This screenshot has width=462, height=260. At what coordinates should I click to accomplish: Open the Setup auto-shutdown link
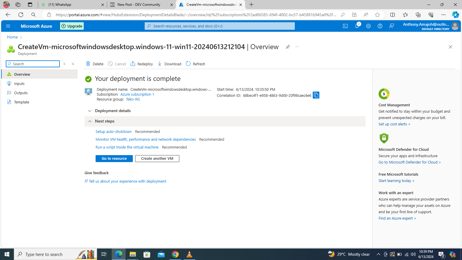(113, 131)
